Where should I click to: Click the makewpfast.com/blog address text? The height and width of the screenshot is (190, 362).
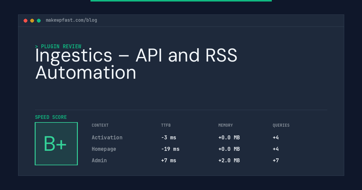[x=71, y=20]
